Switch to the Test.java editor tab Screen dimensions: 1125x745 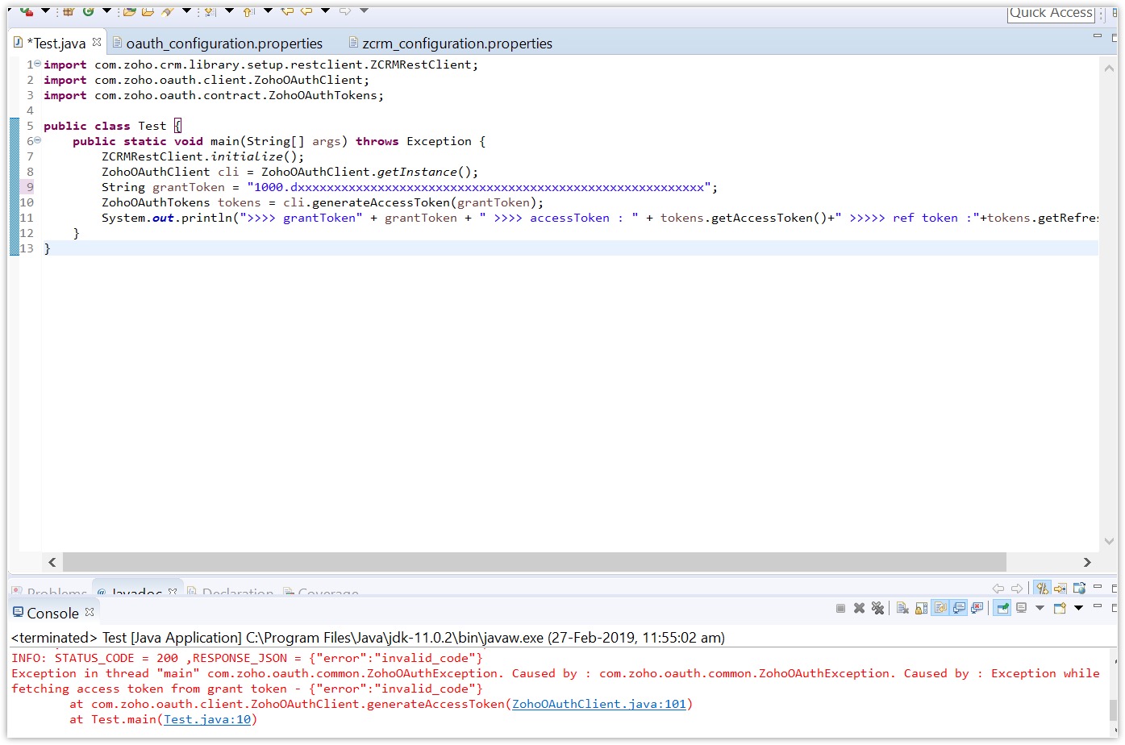(56, 44)
